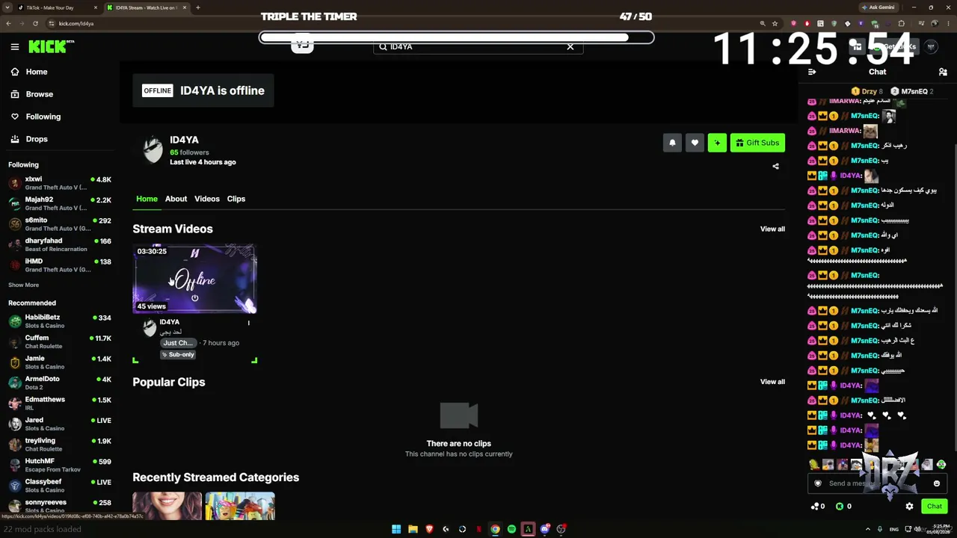Select the first yellow emote in emote row

coord(813,465)
